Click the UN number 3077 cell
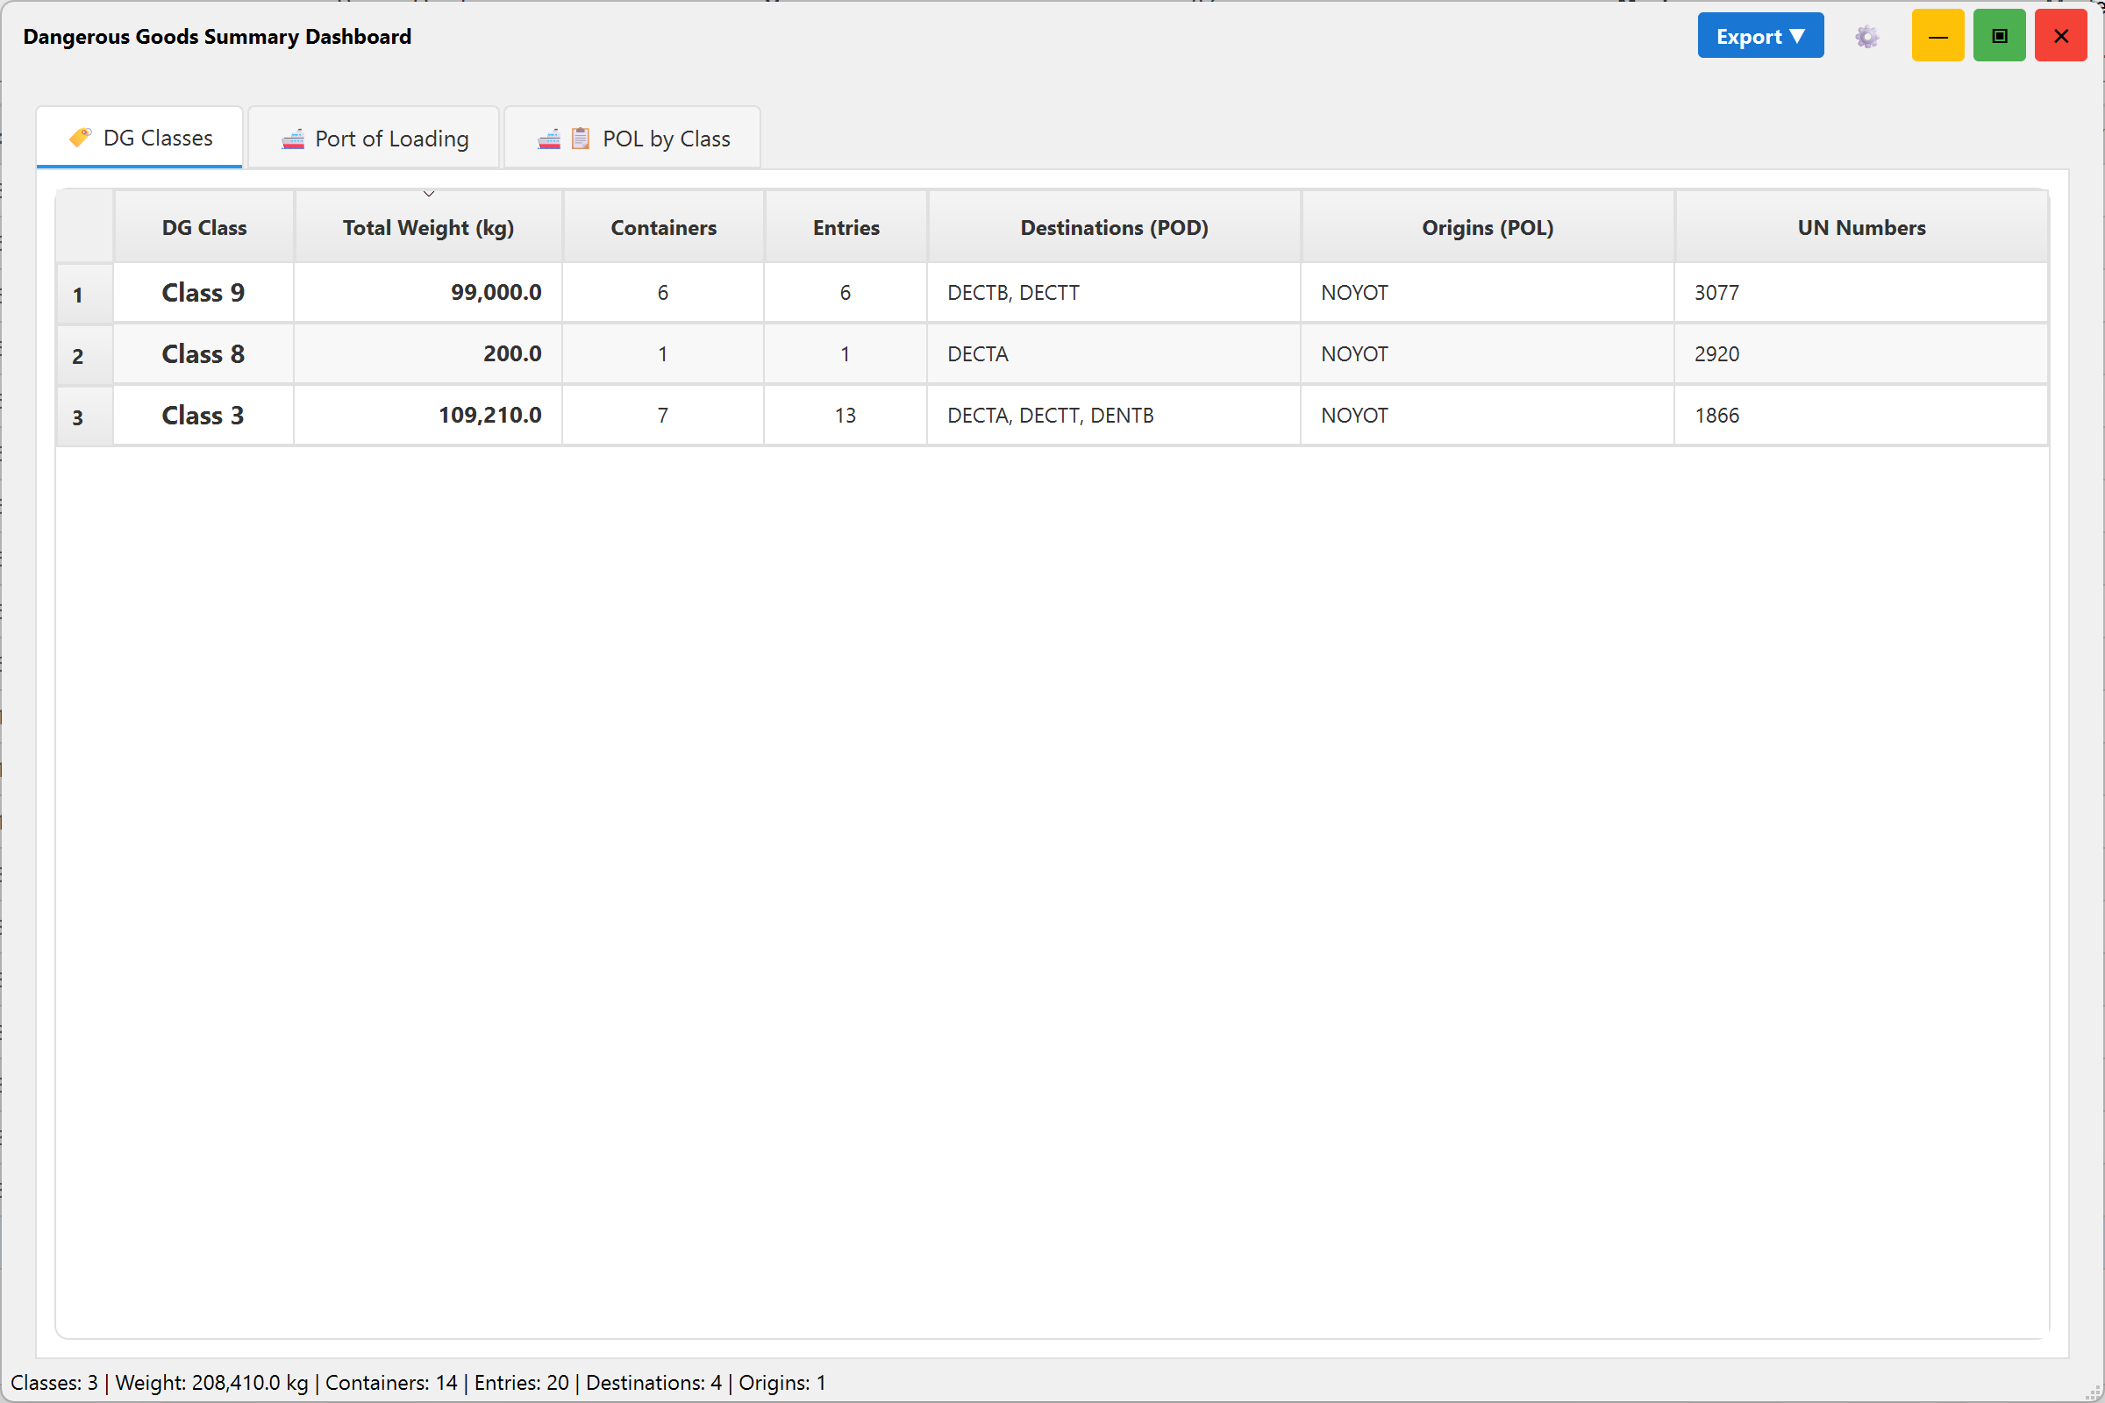2105x1403 pixels. (x=1861, y=293)
